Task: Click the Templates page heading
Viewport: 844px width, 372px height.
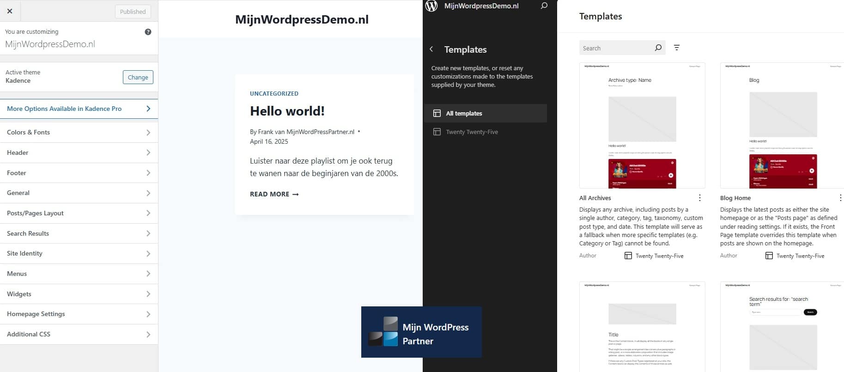Action: [601, 16]
